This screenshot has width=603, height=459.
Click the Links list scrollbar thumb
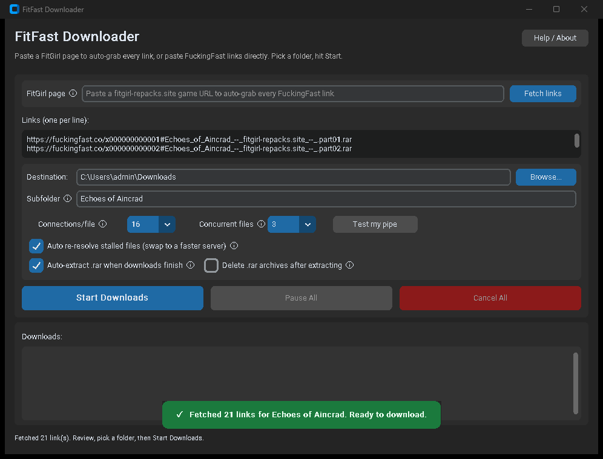pyautogui.click(x=576, y=140)
